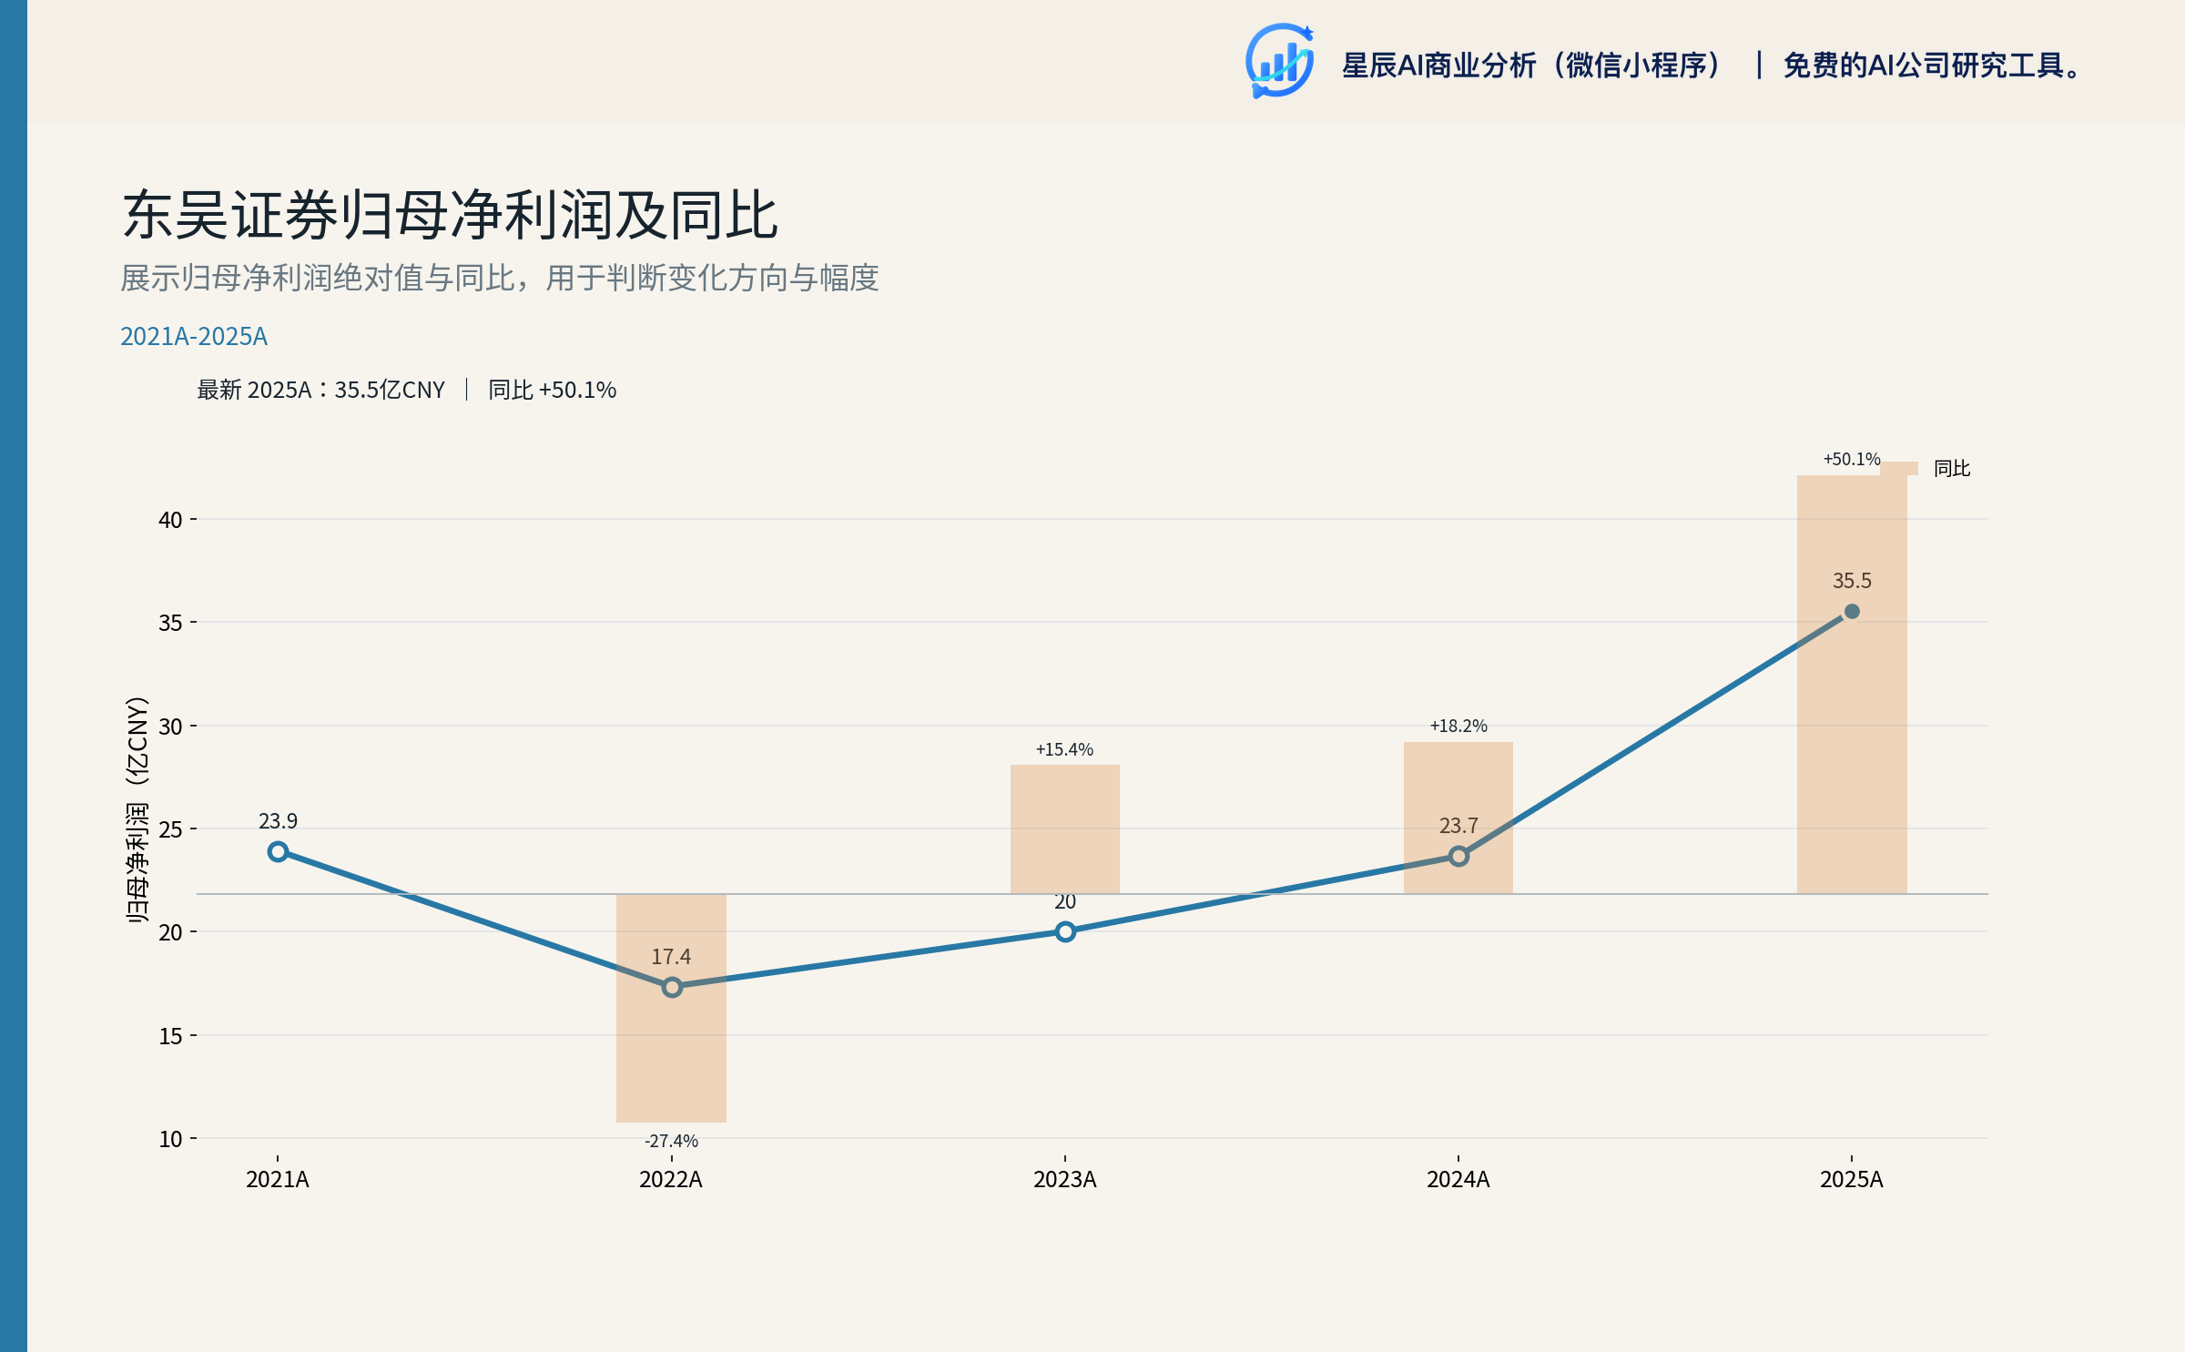Click the 同比 legend color swatch

pos(1899,468)
